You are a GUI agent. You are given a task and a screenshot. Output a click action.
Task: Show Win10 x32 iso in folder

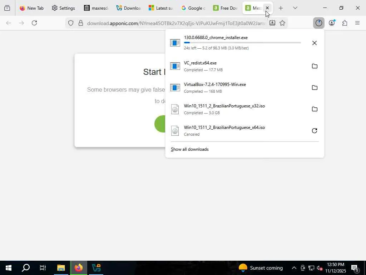point(315,109)
